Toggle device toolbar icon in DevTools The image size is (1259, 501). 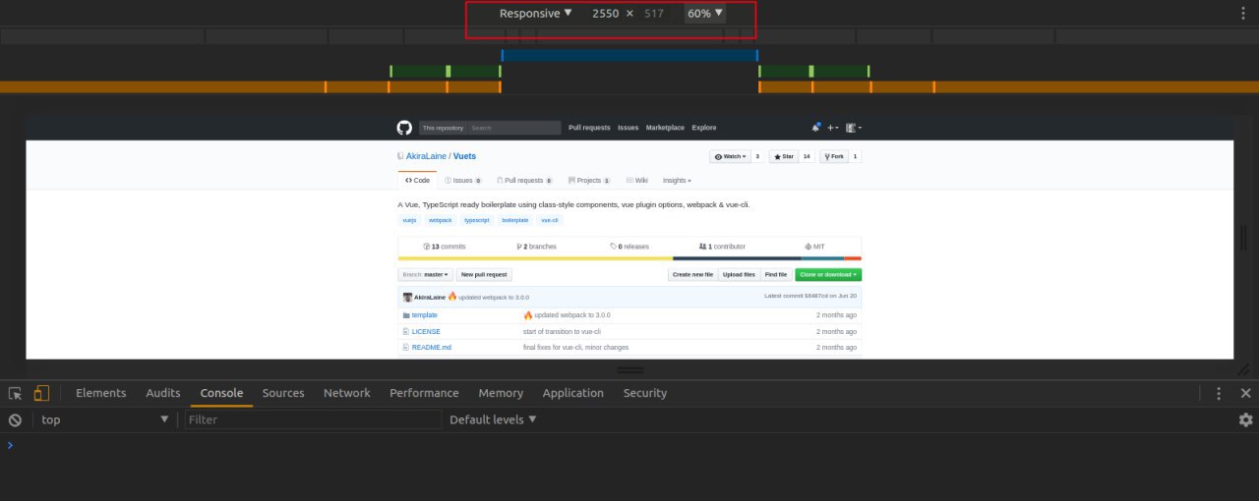coord(41,393)
